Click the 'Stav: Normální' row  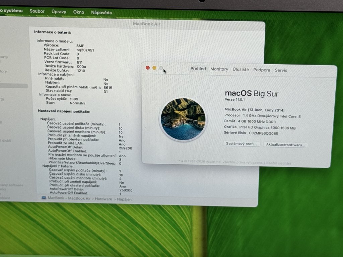[x=66, y=103]
